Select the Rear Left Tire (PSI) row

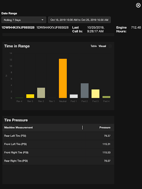tap(58, 136)
